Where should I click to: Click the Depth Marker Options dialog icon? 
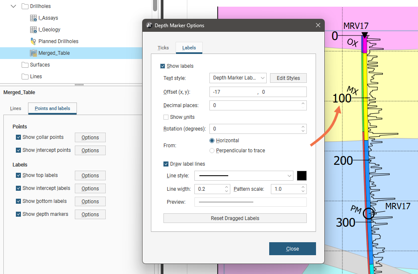149,26
